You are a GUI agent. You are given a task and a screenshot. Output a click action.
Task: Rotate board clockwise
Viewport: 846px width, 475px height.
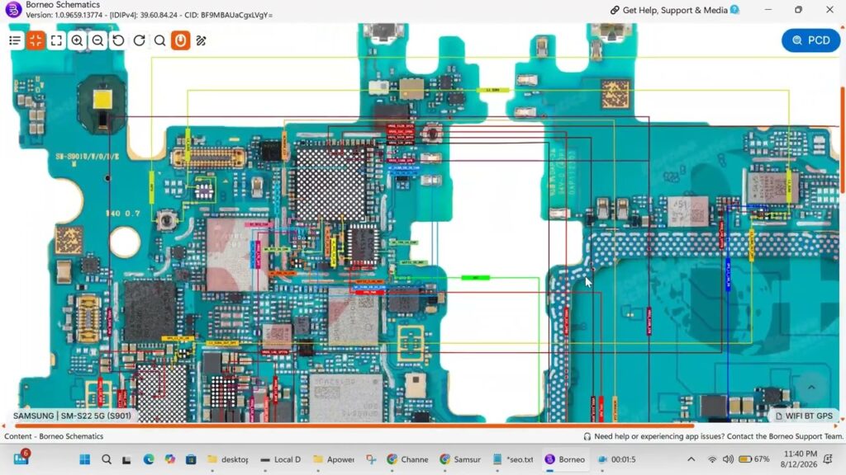point(139,40)
